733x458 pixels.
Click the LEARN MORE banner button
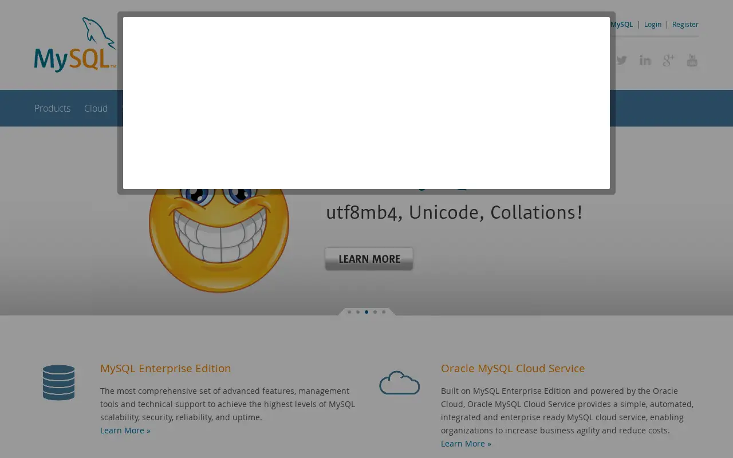(369, 259)
